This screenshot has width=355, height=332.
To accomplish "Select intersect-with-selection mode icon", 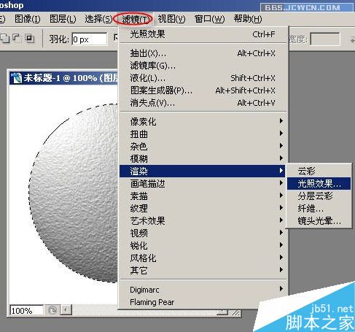I will coord(29,39).
